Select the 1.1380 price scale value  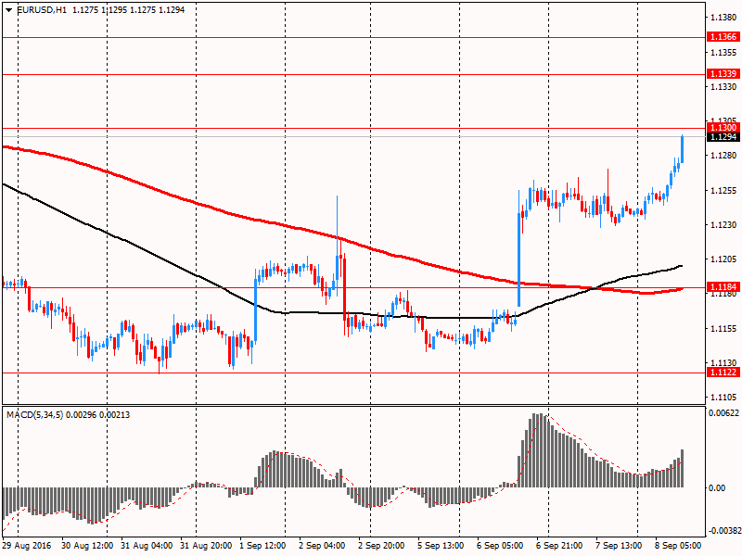tap(723, 18)
